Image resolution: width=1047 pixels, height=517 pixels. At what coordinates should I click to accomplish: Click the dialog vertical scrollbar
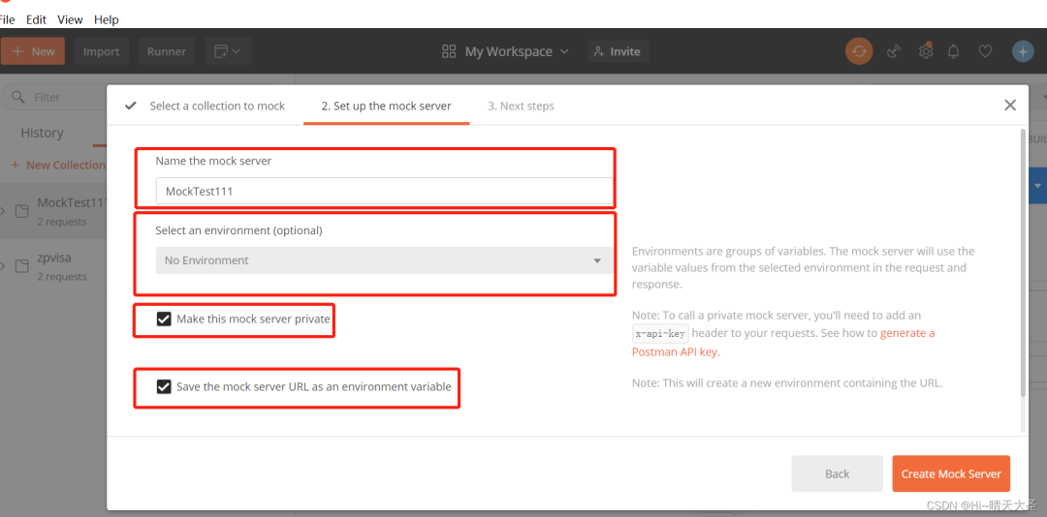[x=1024, y=263]
